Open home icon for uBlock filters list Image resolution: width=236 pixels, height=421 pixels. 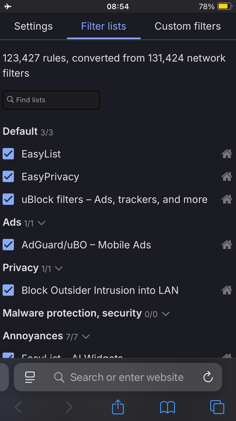pos(227,199)
